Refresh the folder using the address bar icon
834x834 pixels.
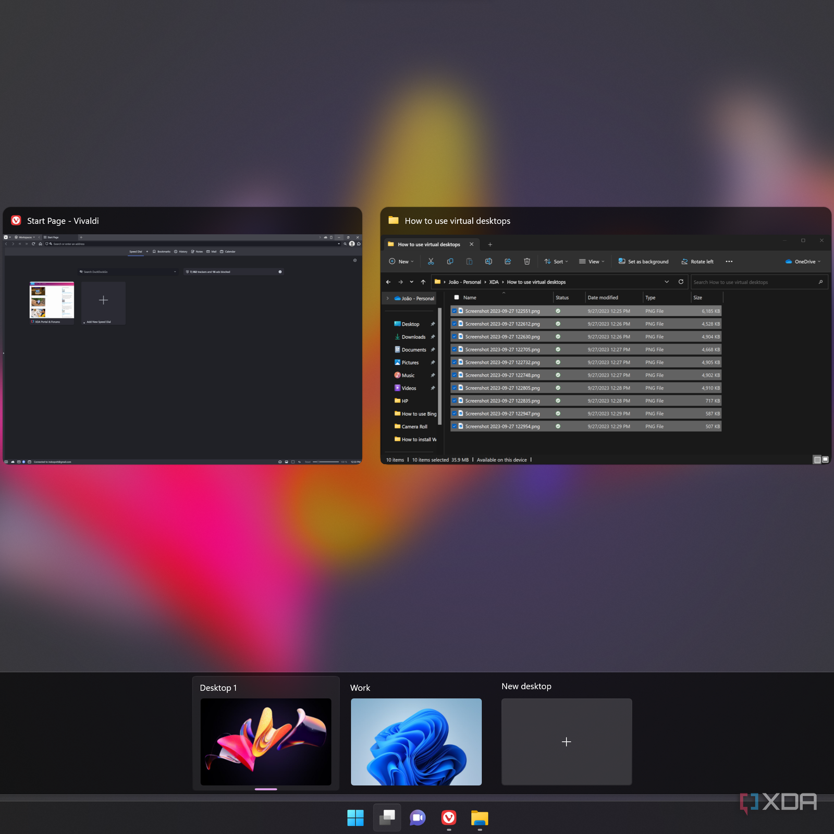681,282
